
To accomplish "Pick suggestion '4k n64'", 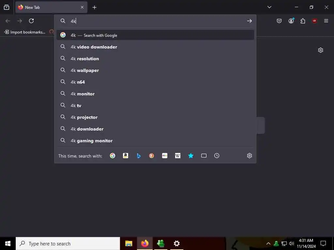I will pos(155,82).
